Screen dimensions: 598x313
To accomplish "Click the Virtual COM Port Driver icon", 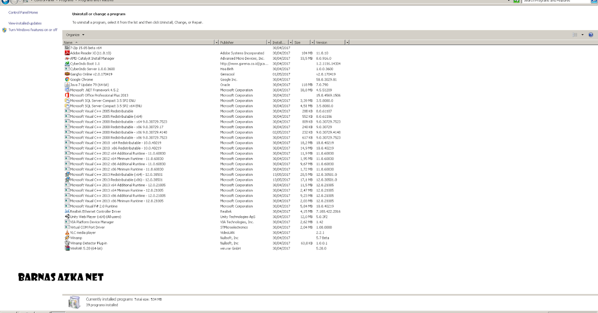I will click(x=67, y=228).
